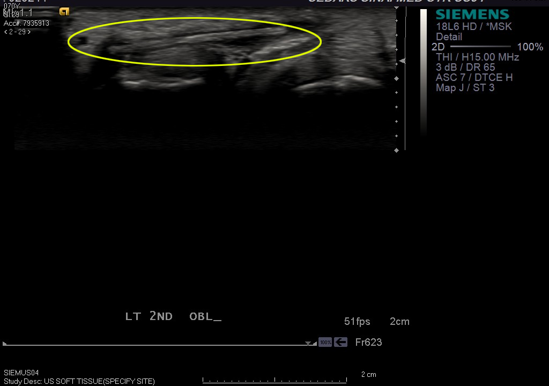Click the grayscale map bar
The width and height of the screenshot is (549, 386).
coord(424,72)
